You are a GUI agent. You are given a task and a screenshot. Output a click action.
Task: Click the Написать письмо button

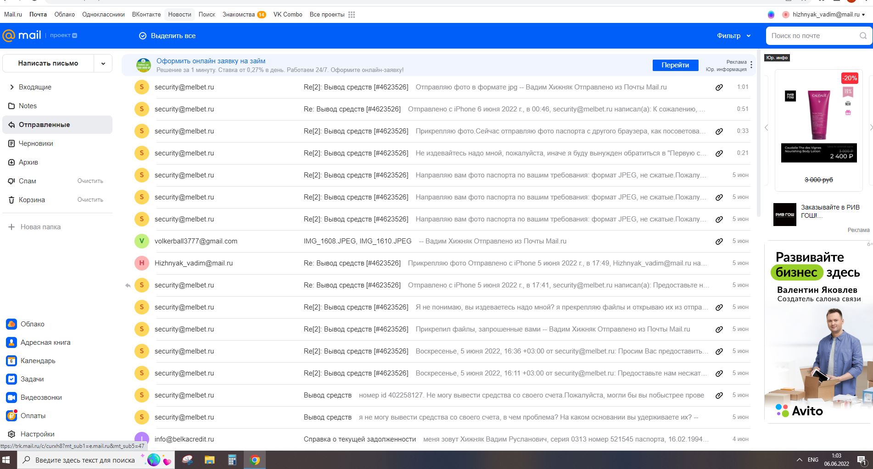coord(48,63)
